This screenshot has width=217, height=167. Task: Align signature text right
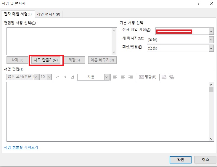coord(131,77)
